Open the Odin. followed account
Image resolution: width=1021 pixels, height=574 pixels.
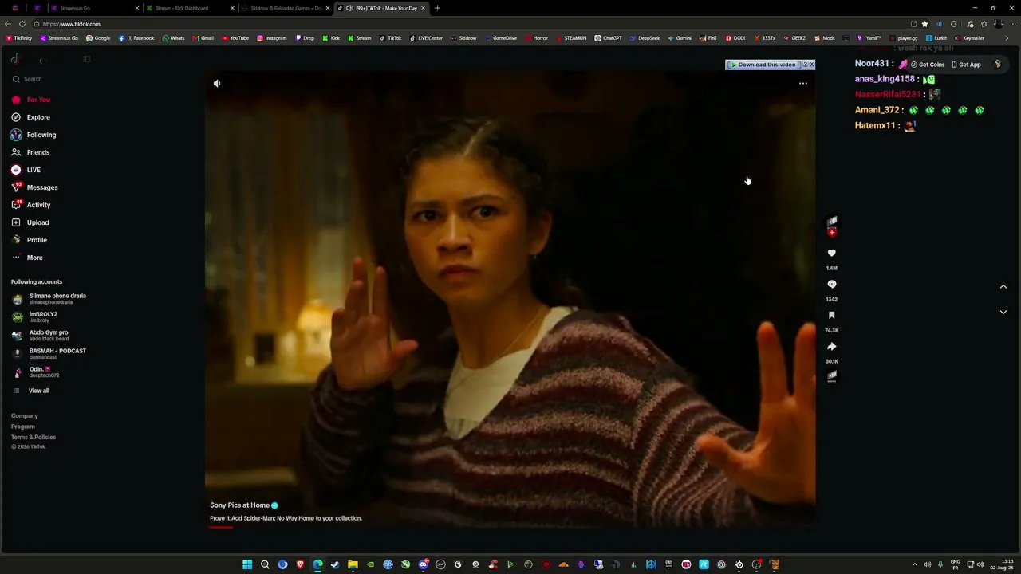[x=36, y=372]
